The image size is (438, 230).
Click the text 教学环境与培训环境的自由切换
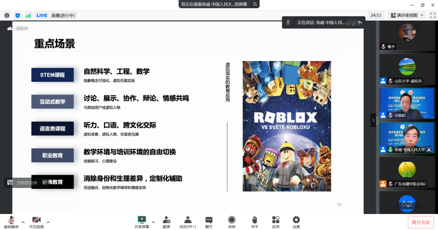[x=130, y=152]
